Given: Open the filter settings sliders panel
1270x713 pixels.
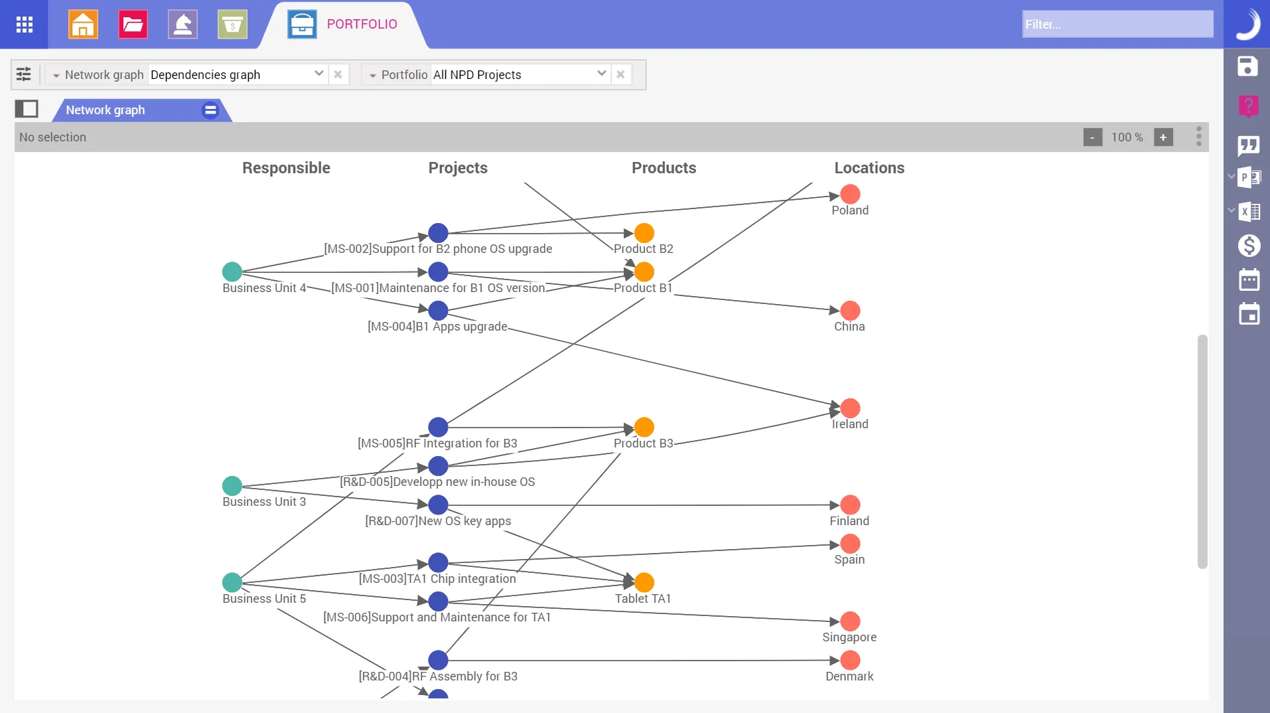Looking at the screenshot, I should 24,74.
